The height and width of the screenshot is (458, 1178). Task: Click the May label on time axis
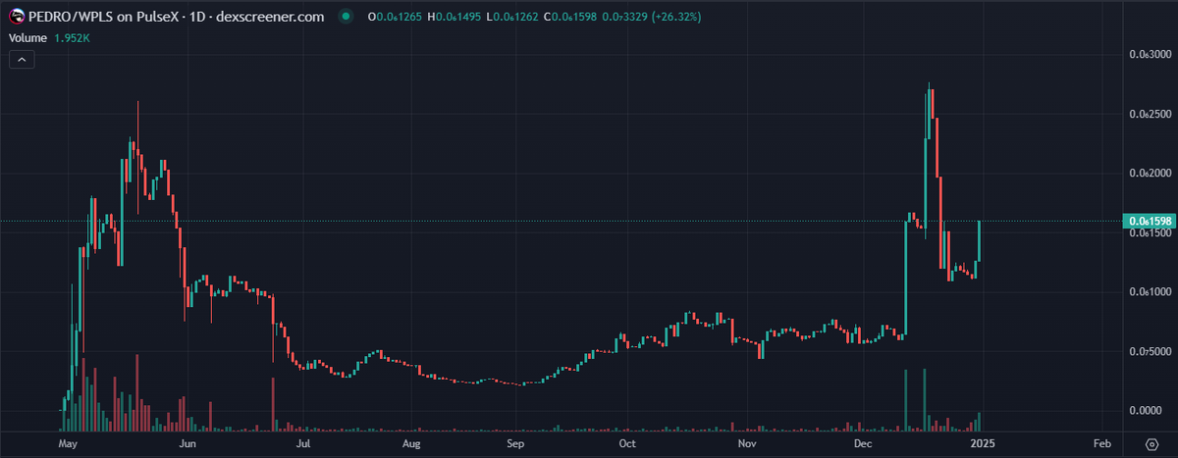click(67, 444)
